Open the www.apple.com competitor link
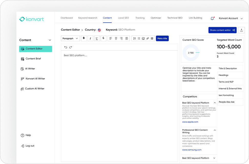This screenshot has height=164, width=249. [x=190, y=122]
